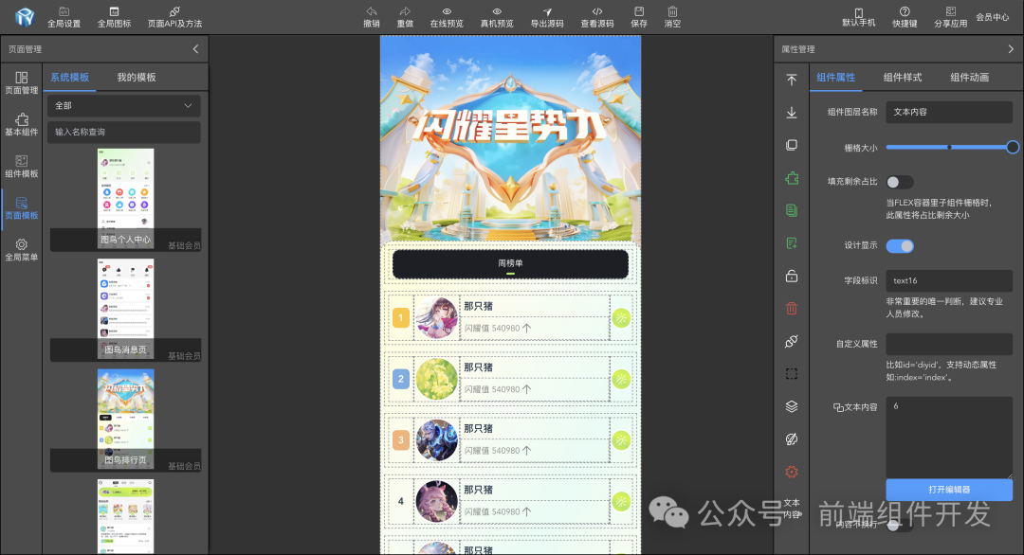This screenshot has height=555, width=1024.
Task: Click the red gear settings icon
Action: [x=792, y=472]
